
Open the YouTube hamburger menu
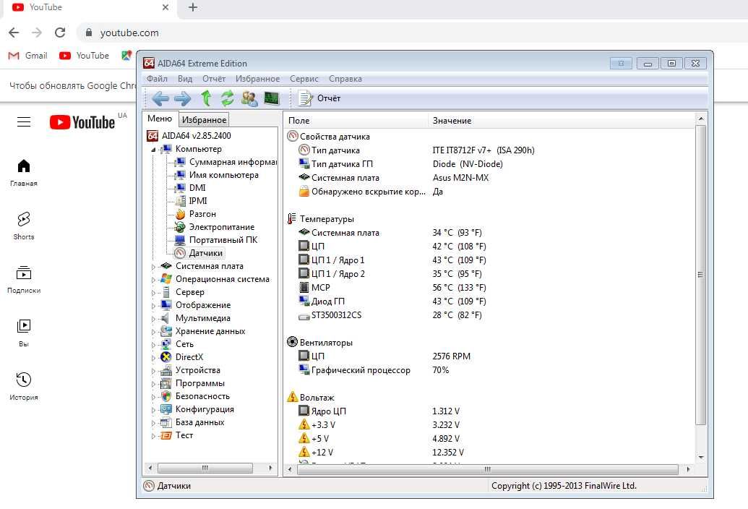point(24,122)
